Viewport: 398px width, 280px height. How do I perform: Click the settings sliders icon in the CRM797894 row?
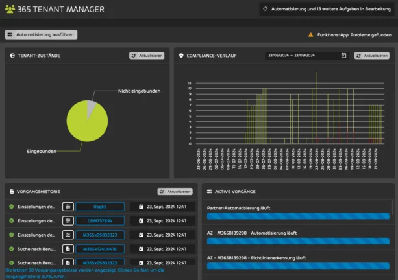point(68,220)
